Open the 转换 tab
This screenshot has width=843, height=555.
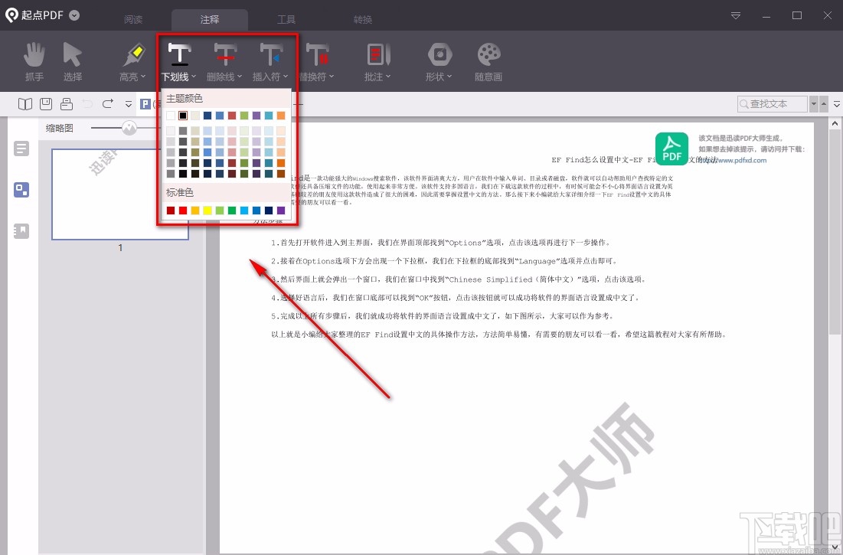coord(363,20)
